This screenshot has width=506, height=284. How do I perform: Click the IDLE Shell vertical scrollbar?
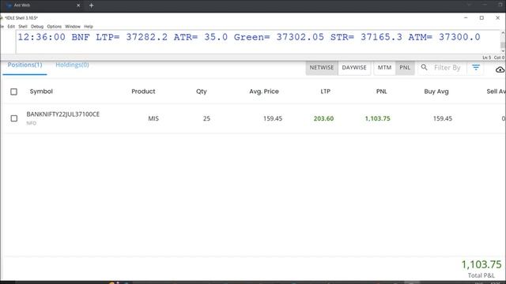[503, 42]
